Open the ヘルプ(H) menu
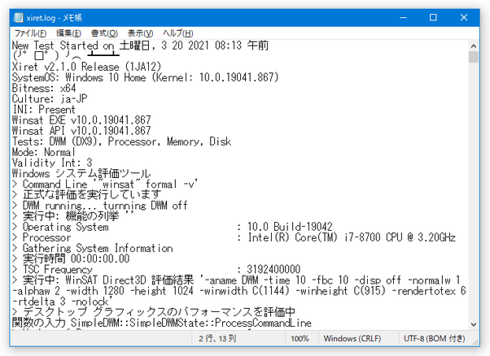The width and height of the screenshot is (490, 356). [177, 33]
